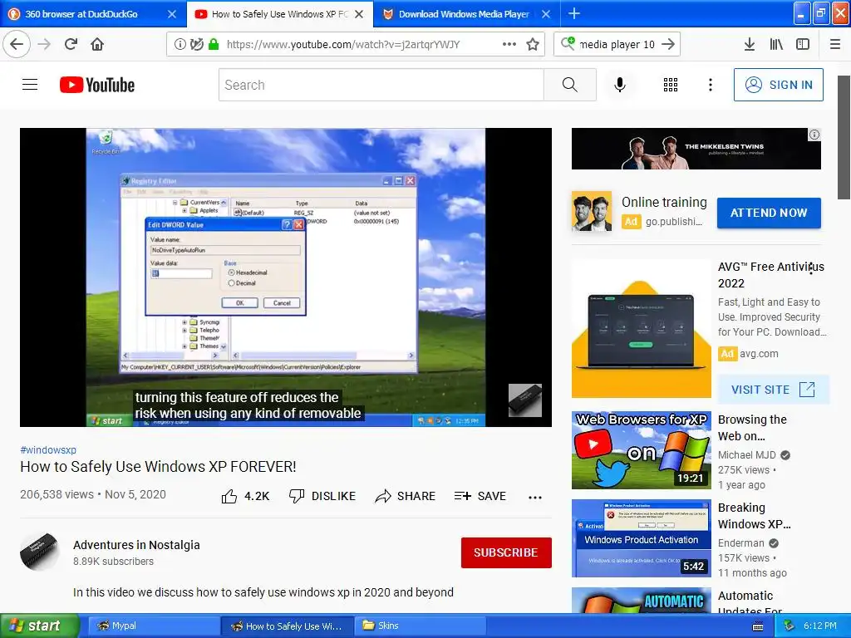
Task: Click the green padlock security icon
Action: [x=214, y=45]
